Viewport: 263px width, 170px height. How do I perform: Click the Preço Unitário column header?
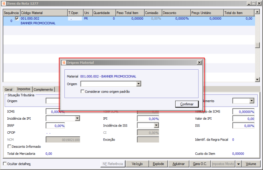point(207,13)
